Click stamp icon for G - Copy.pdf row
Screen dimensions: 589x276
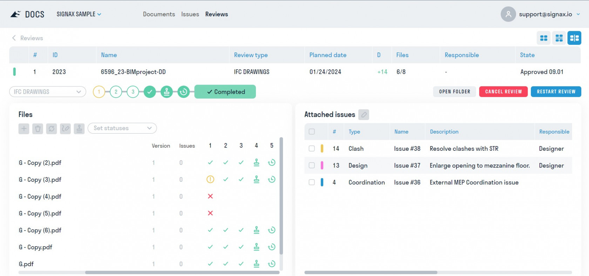tap(257, 247)
